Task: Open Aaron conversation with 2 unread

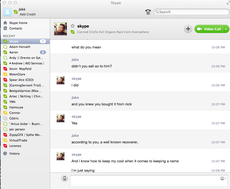Action: point(25,52)
